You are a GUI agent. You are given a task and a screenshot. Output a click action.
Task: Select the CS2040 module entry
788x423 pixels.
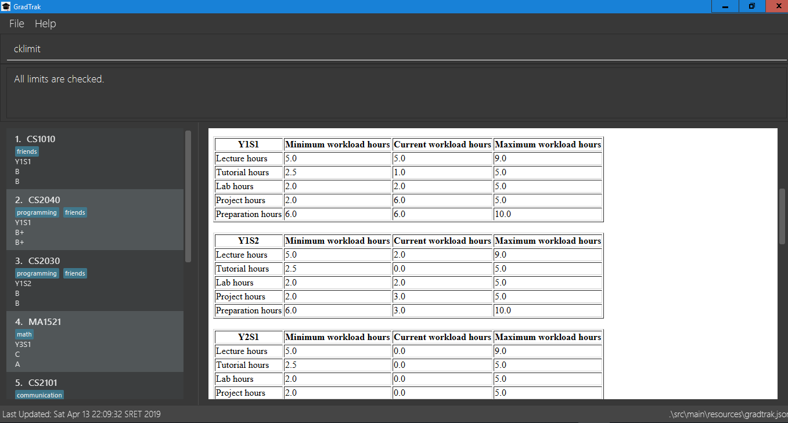pyautogui.click(x=95, y=220)
